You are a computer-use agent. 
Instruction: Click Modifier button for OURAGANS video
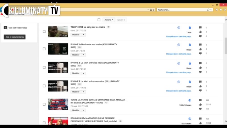coord(76,110)
